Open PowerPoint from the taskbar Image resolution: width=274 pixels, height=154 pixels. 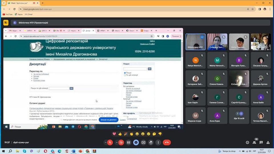(x=80, y=151)
